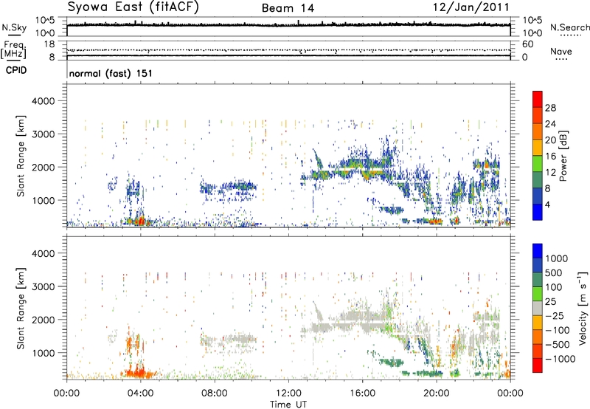Click the "20:00" time tick label
Image resolution: width=590 pixels, height=409 pixels.
coord(437,393)
